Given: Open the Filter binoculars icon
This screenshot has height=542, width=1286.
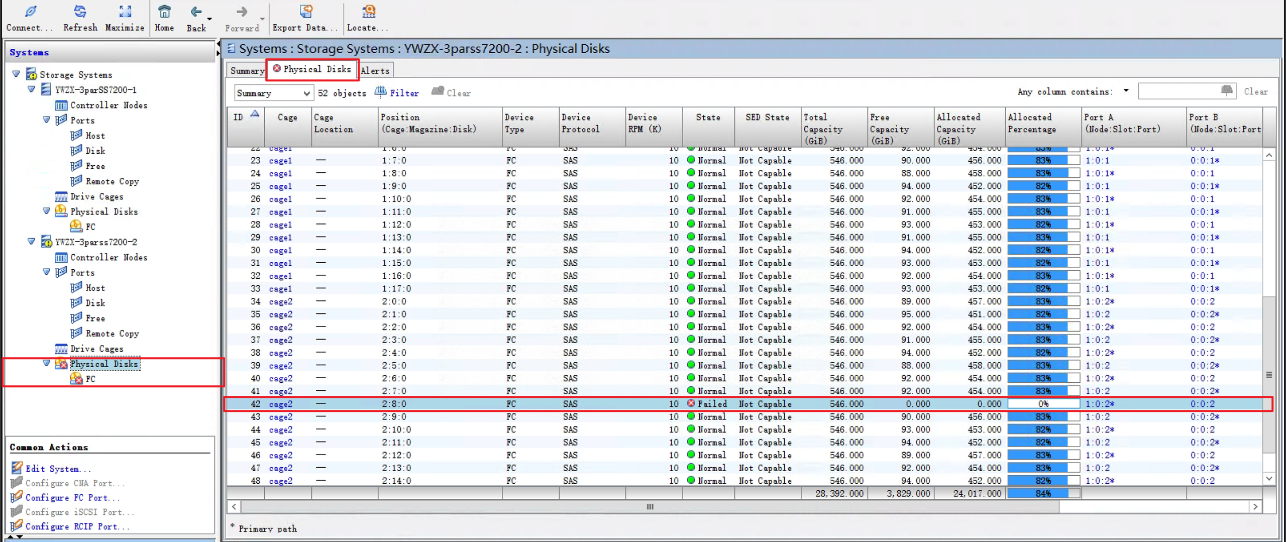Looking at the screenshot, I should pos(381,92).
